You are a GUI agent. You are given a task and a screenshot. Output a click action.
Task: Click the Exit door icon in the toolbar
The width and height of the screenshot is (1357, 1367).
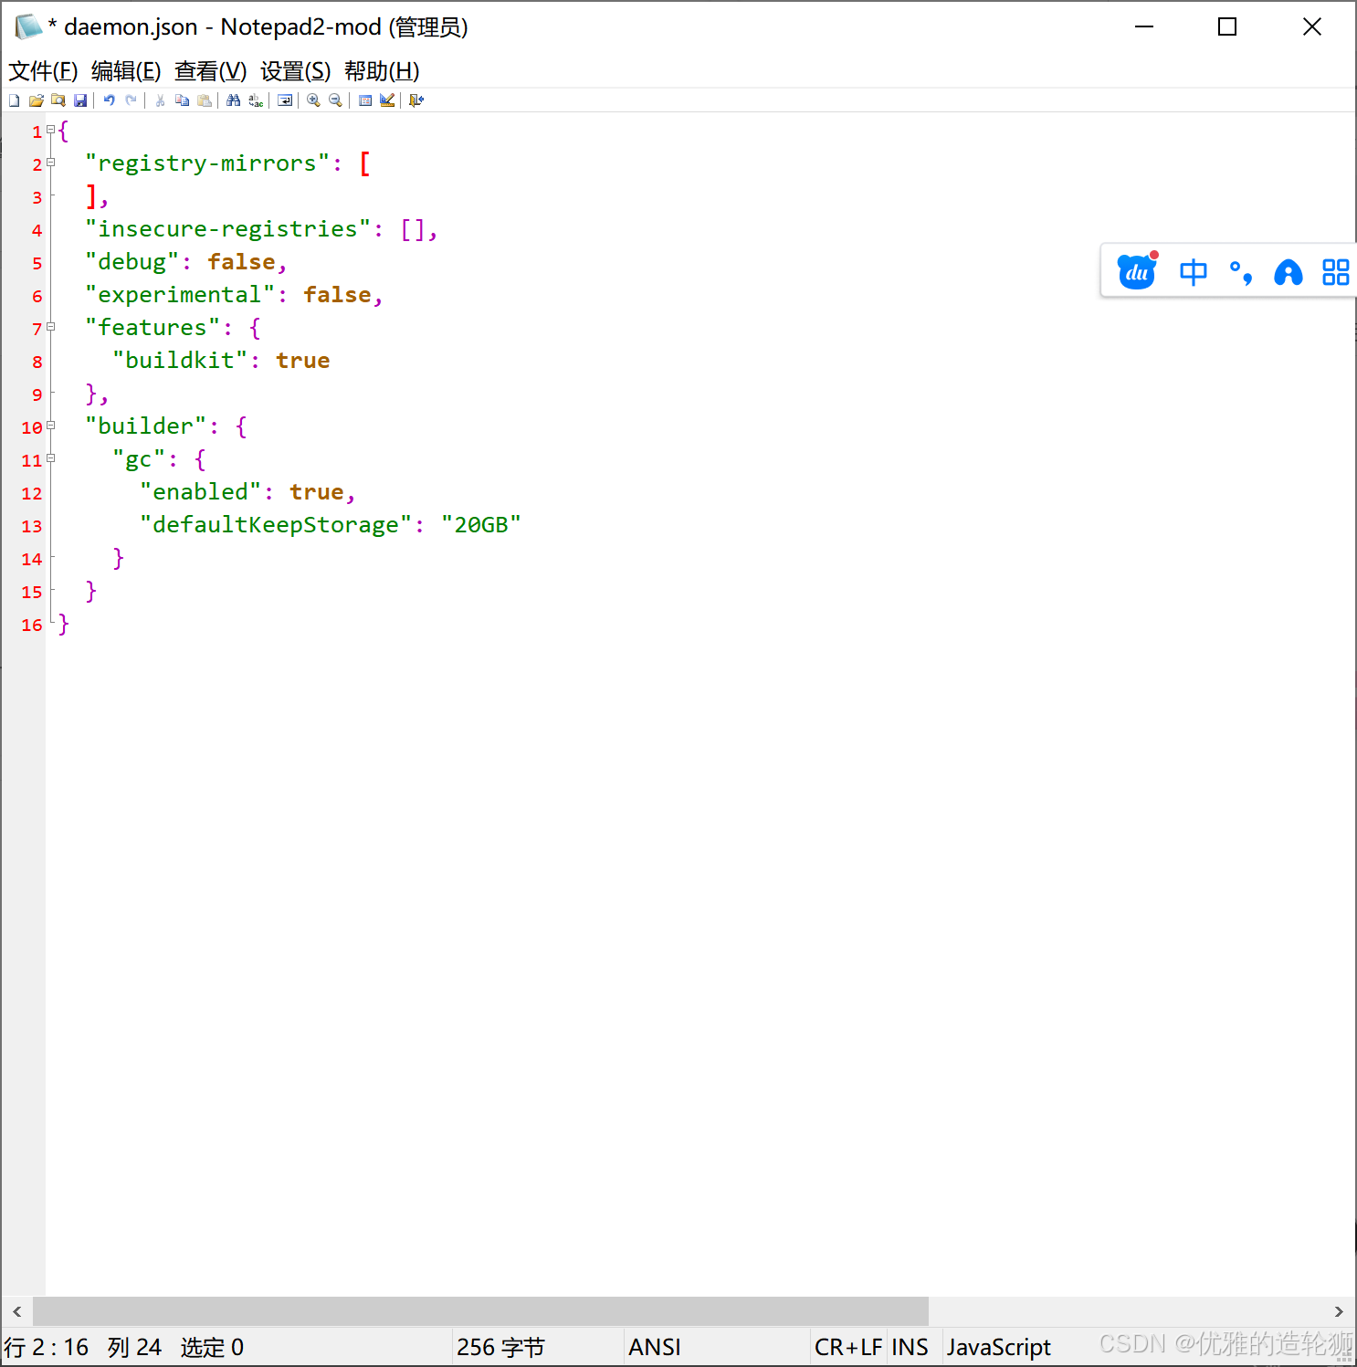pyautogui.click(x=416, y=100)
